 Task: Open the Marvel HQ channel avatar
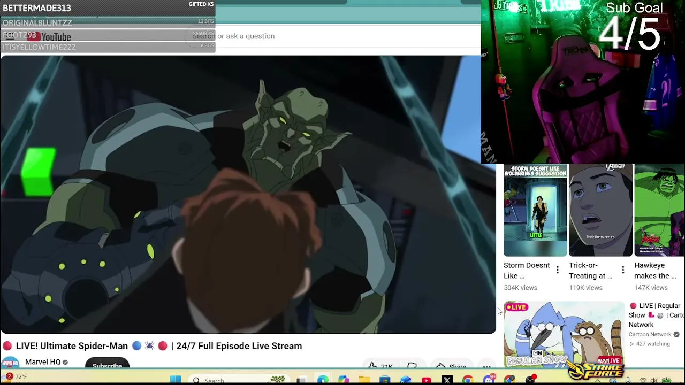click(x=11, y=363)
